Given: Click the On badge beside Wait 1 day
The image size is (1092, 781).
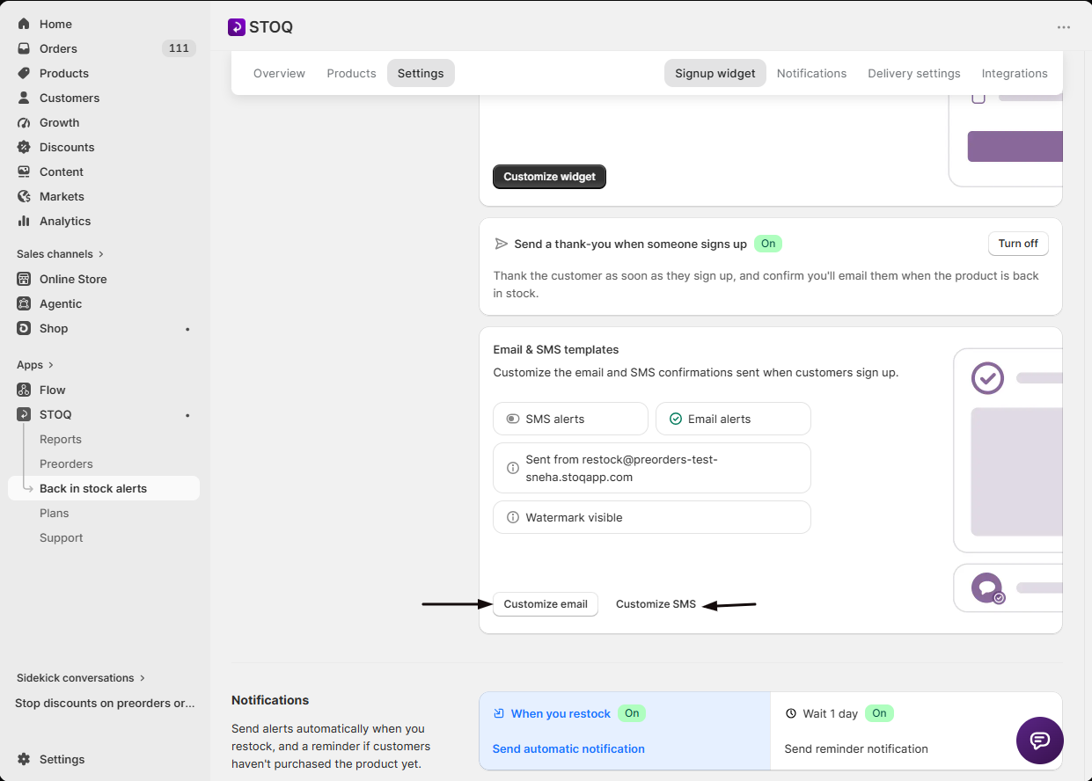Looking at the screenshot, I should tap(879, 713).
